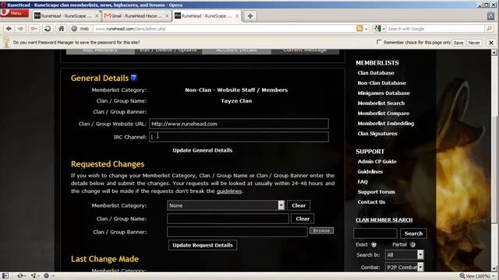Viewport: 499px width, 280px height.
Task: Open Non-Clan Database link
Action: coord(381,83)
